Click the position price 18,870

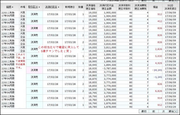tap(93, 79)
